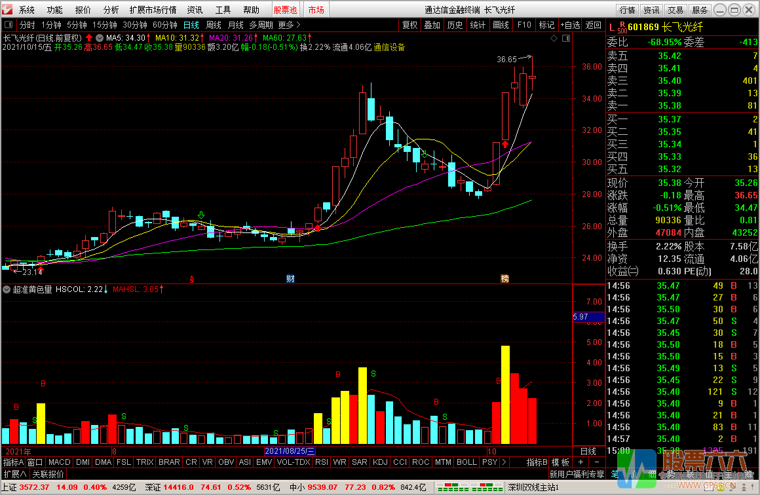Screen dimensions: 760x495
Task: Click the plus zoom button beside 日线
Action: click(x=580, y=462)
